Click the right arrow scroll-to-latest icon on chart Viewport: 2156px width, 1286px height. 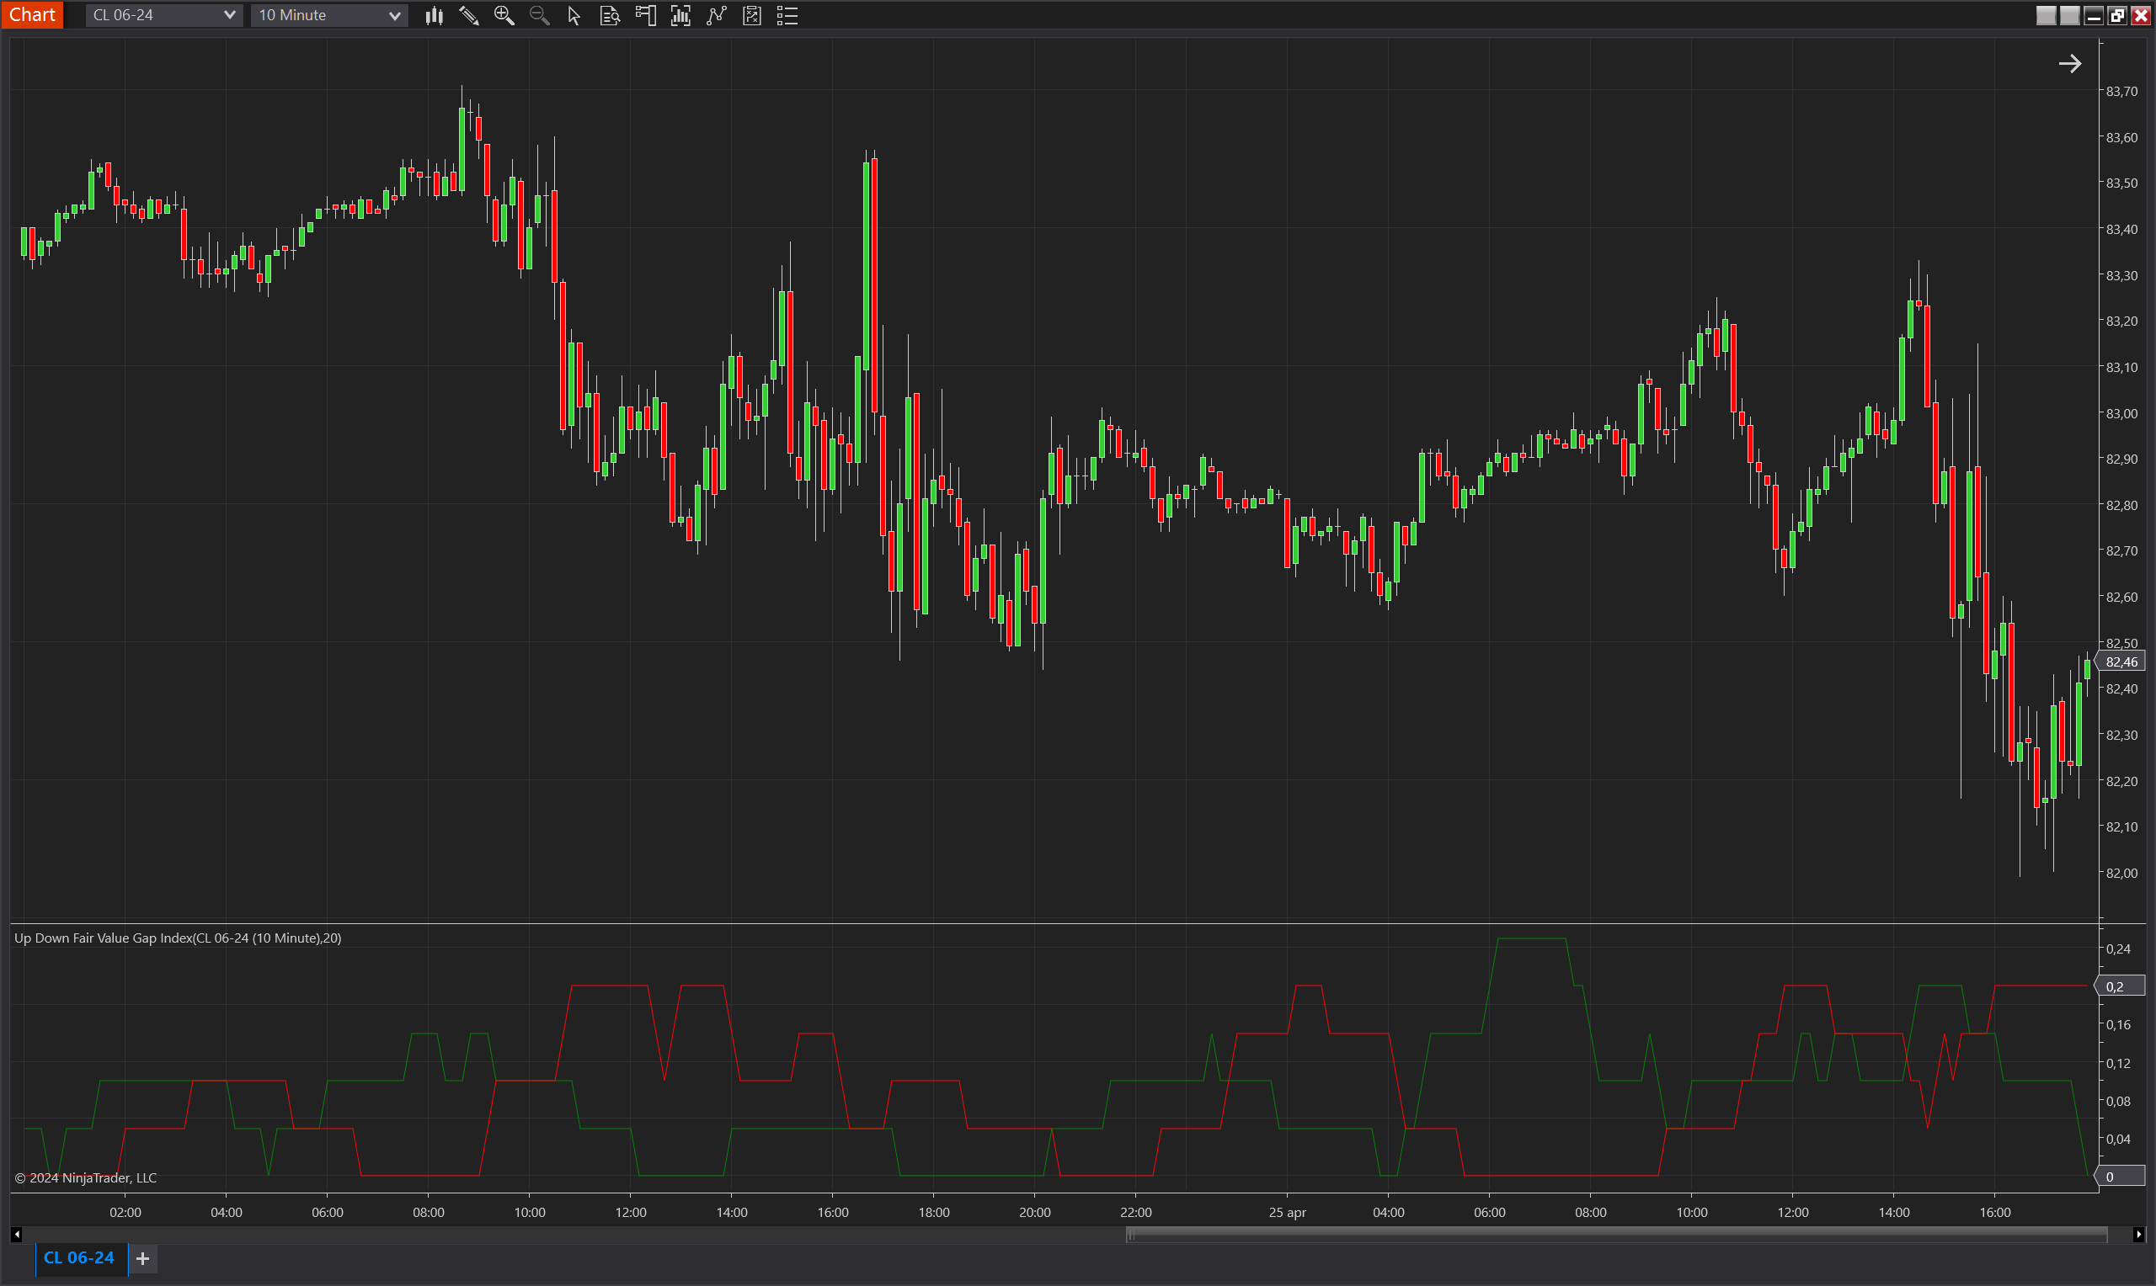[x=2069, y=63]
